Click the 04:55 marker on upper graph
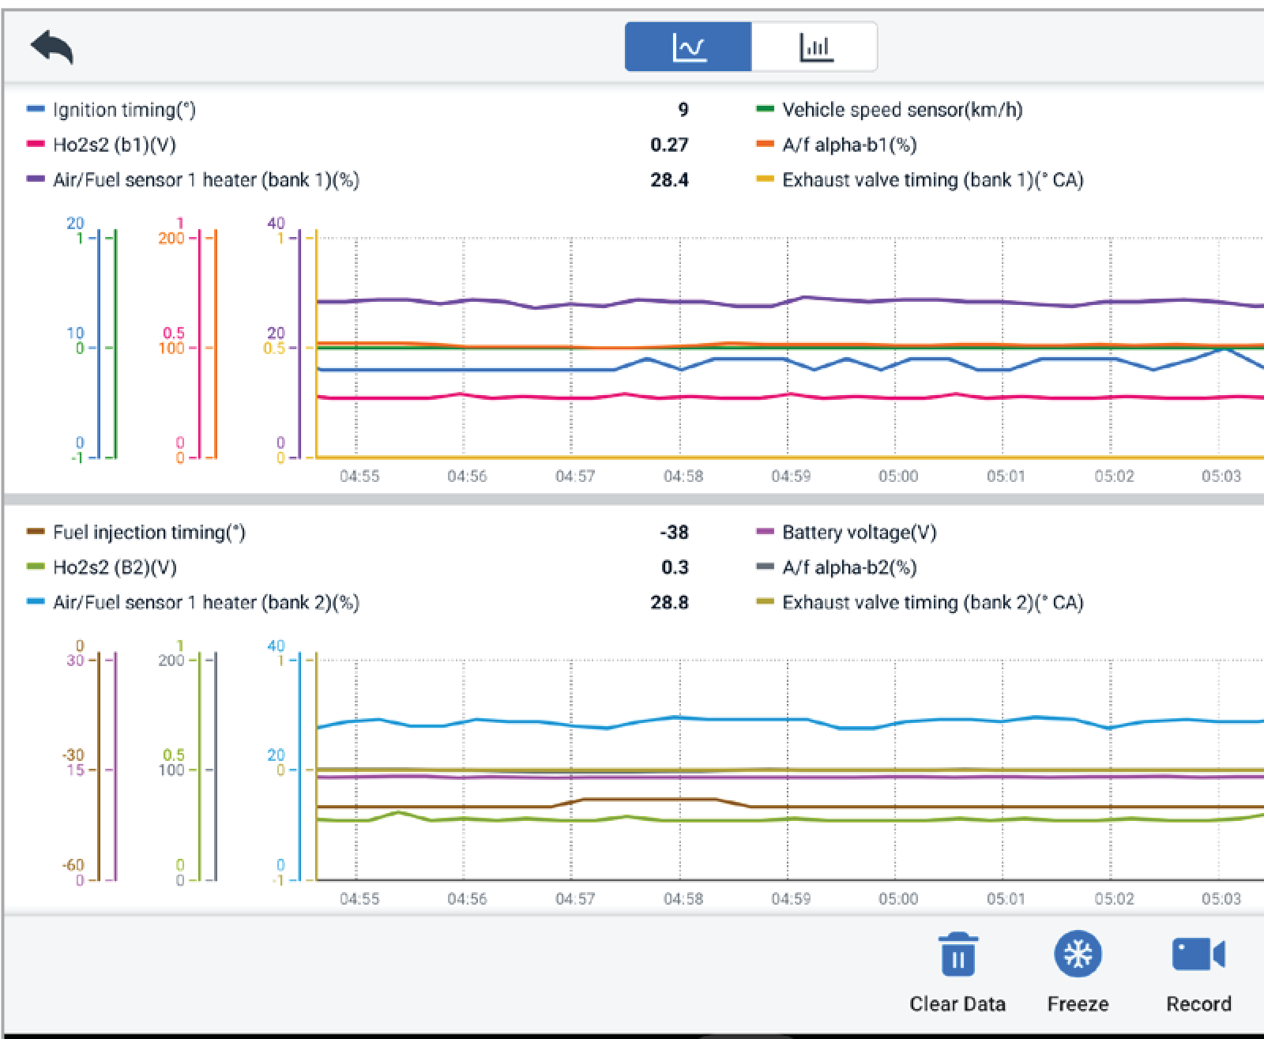1264x1039 pixels. click(359, 476)
